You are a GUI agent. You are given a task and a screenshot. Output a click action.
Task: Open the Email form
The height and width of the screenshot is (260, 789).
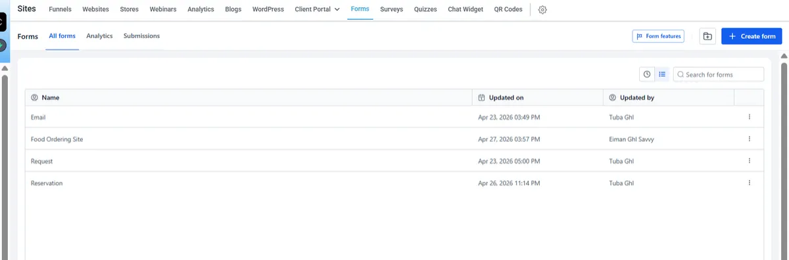coord(38,117)
